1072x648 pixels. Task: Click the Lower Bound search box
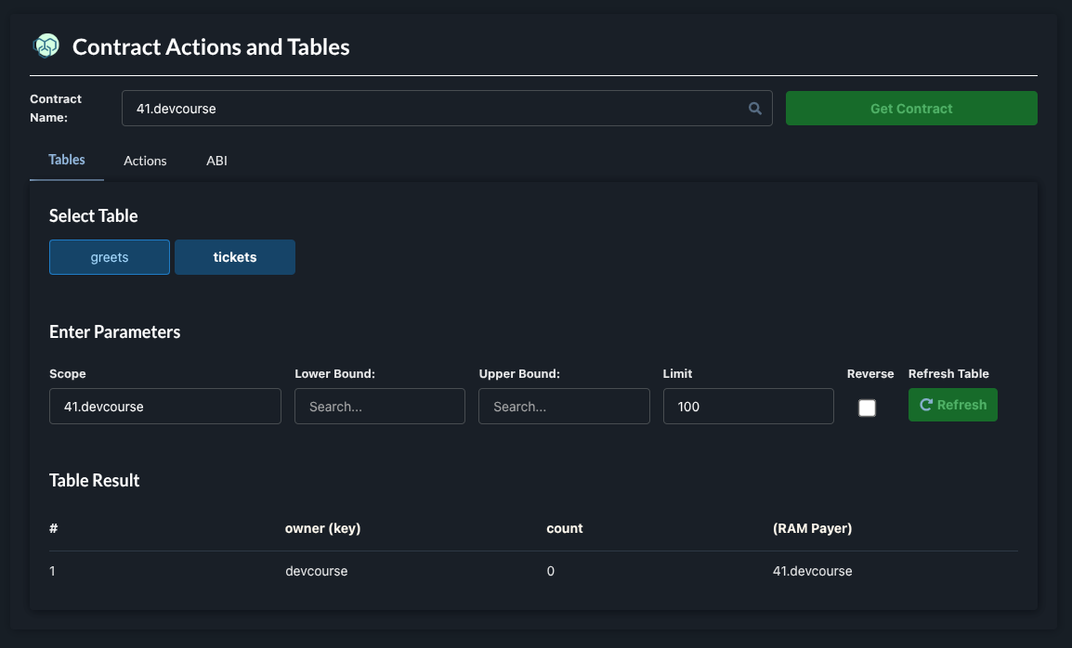[380, 407]
